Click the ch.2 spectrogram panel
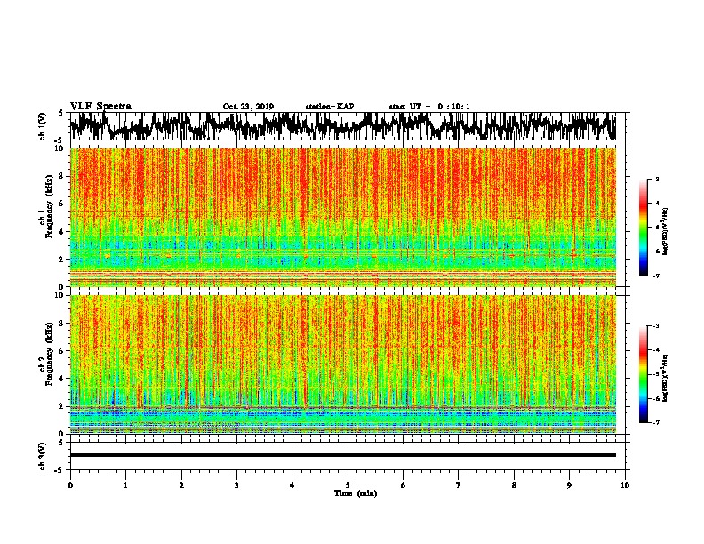 (x=343, y=364)
